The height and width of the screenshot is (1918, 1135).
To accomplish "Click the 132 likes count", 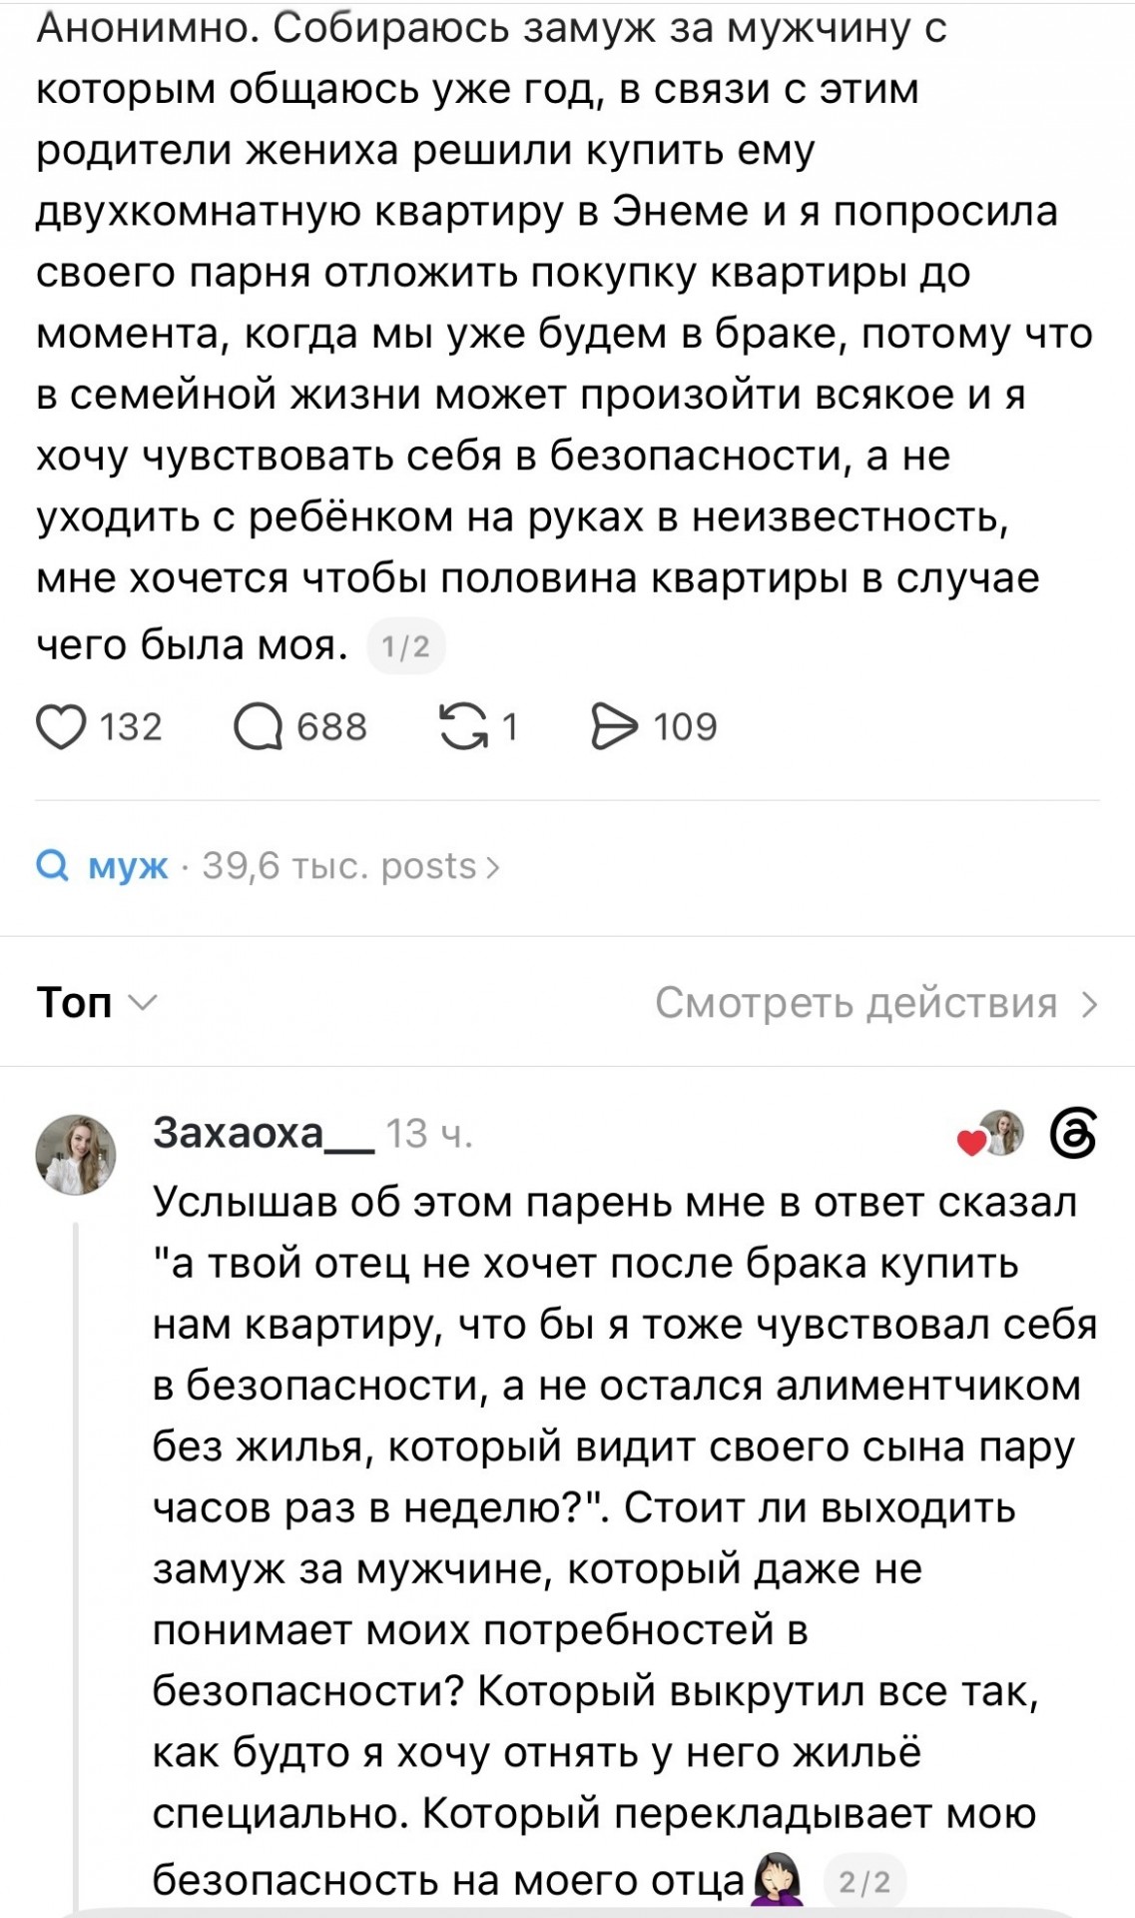I will 131,727.
